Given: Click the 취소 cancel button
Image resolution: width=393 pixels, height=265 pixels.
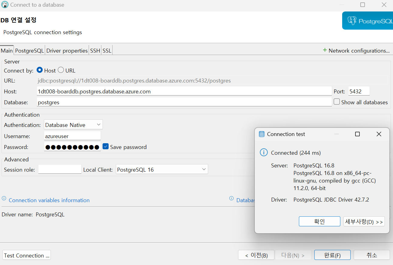Looking at the screenshot, I should coord(372,255).
